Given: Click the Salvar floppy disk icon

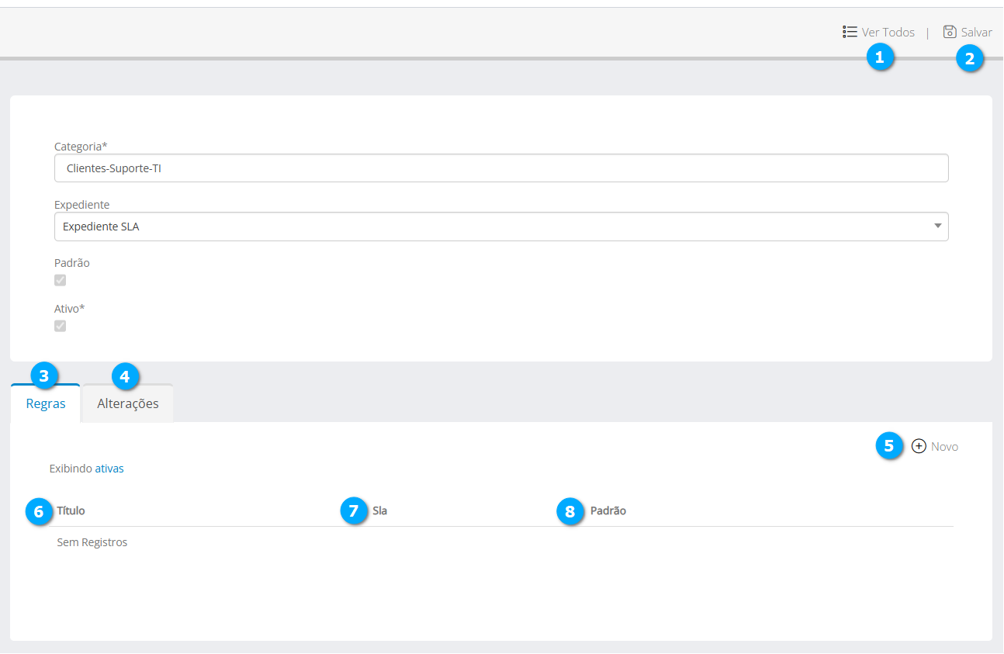Looking at the screenshot, I should (x=950, y=32).
